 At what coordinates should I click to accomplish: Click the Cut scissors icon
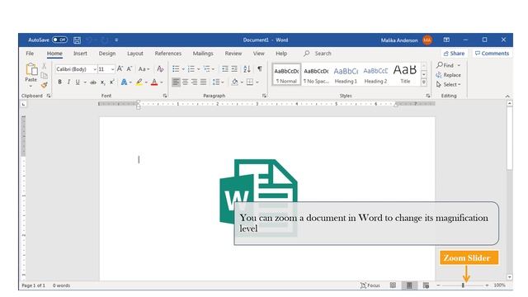pyautogui.click(x=44, y=66)
